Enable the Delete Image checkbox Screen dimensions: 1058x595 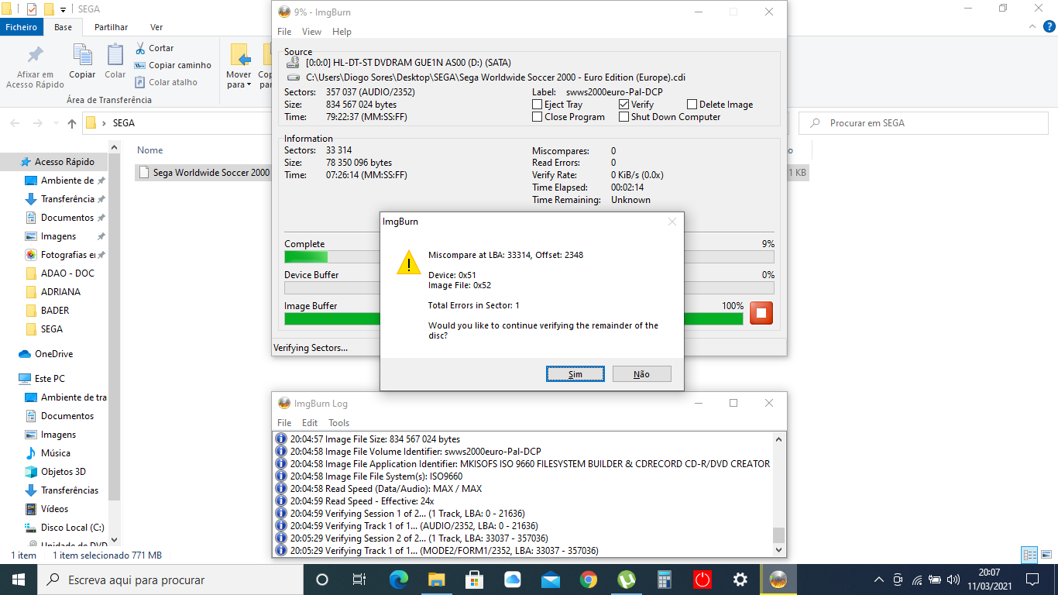[692, 105]
